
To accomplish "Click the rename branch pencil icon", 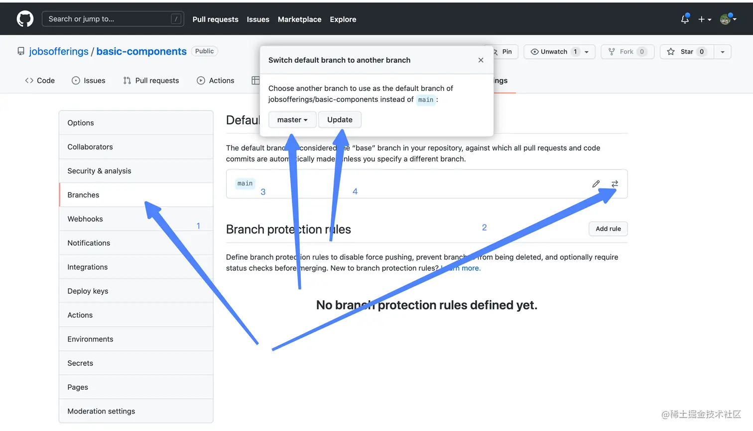I will [596, 184].
